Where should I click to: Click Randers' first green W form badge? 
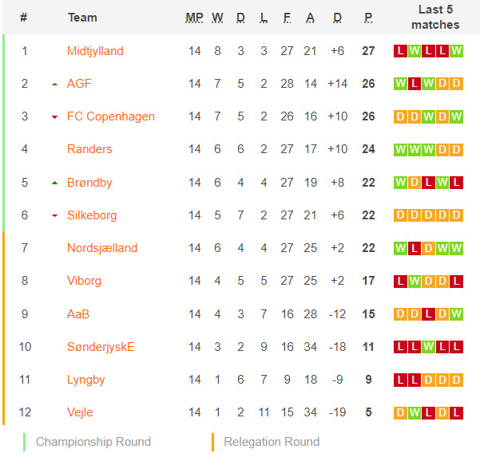(x=400, y=149)
